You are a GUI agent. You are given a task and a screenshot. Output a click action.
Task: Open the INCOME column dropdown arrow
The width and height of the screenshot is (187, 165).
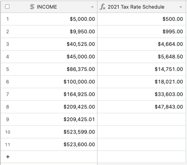92,7
